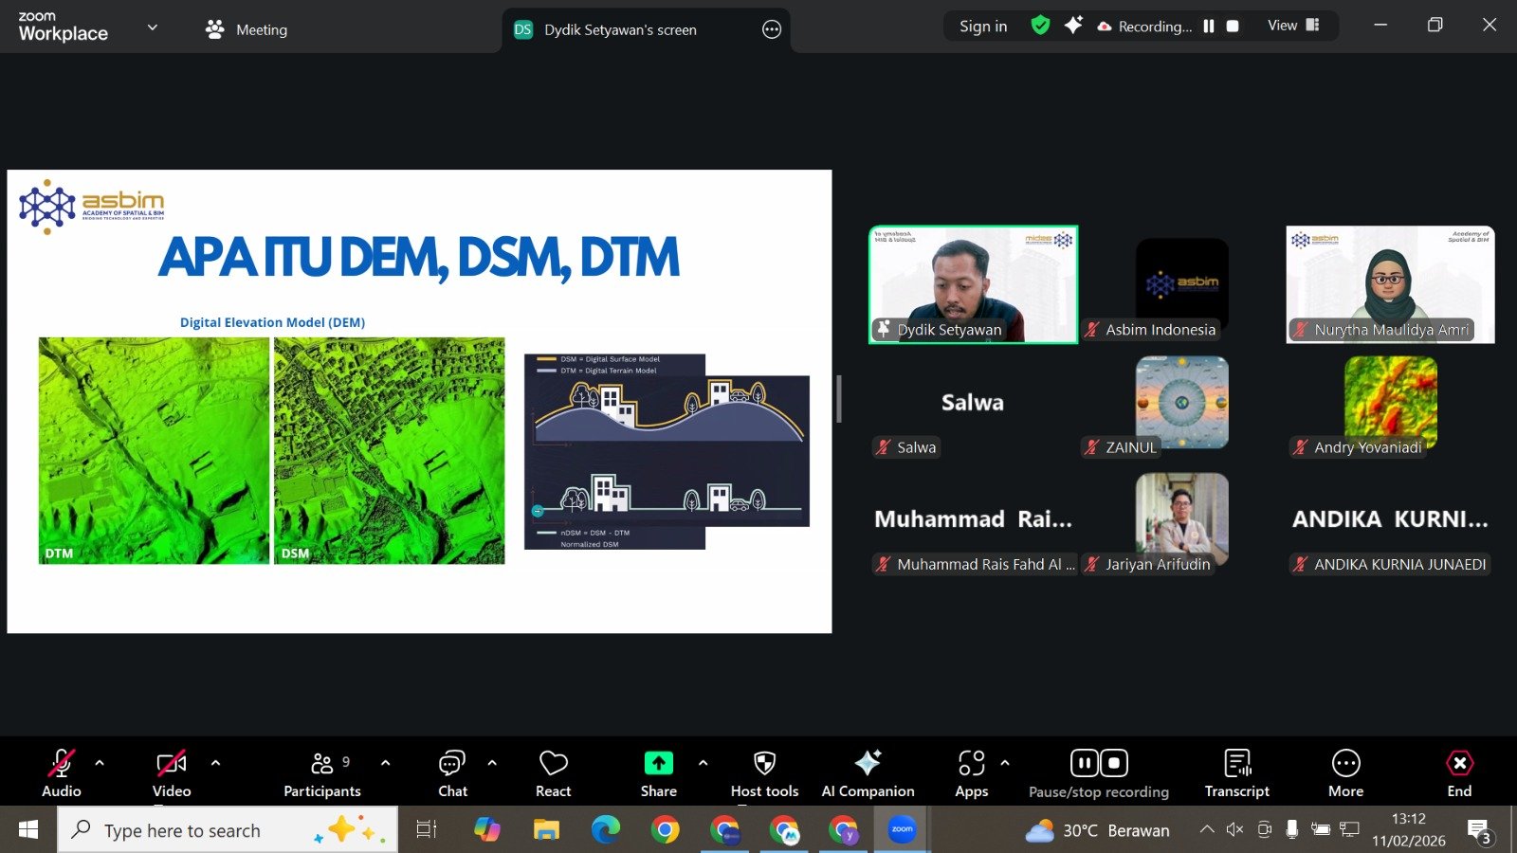Open the Chat panel
Screen dimensions: 1517x853
pos(452,773)
